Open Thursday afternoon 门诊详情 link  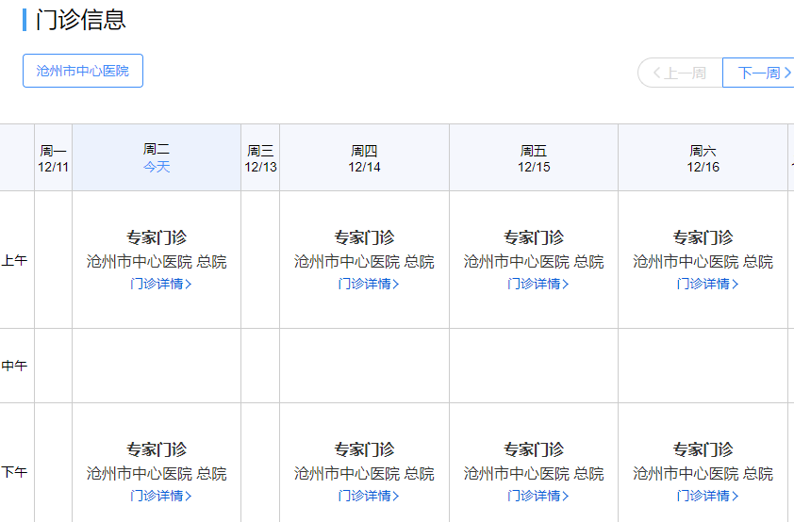pos(368,496)
